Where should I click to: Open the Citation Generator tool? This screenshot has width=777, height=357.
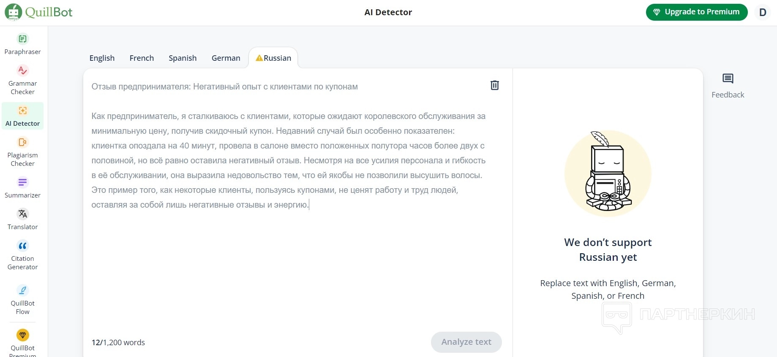pos(22,246)
